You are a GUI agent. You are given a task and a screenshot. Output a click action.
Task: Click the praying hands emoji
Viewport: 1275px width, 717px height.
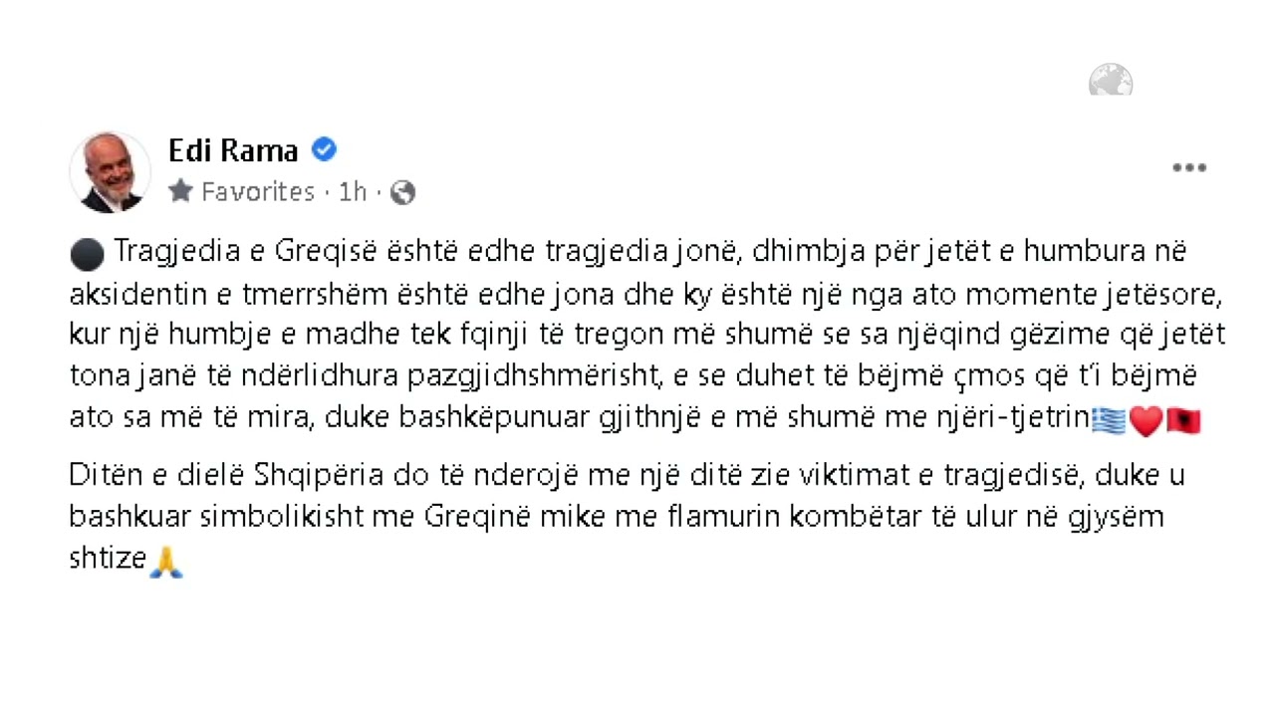165,563
